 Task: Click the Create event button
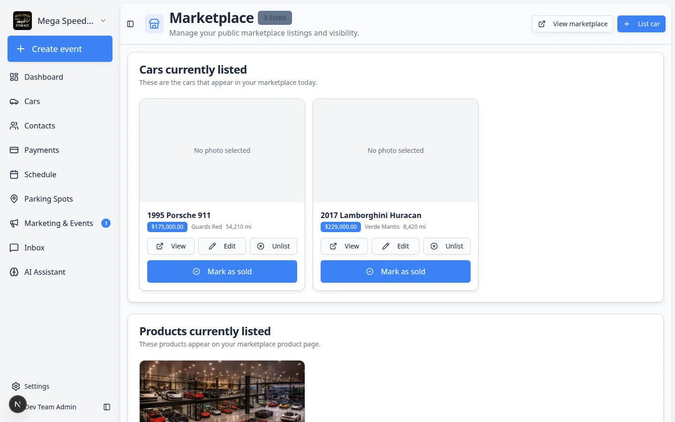tap(60, 49)
